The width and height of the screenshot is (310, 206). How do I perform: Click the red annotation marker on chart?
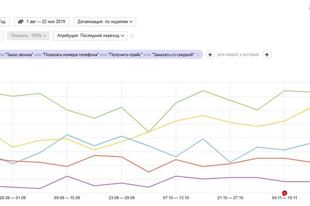[x=284, y=193]
